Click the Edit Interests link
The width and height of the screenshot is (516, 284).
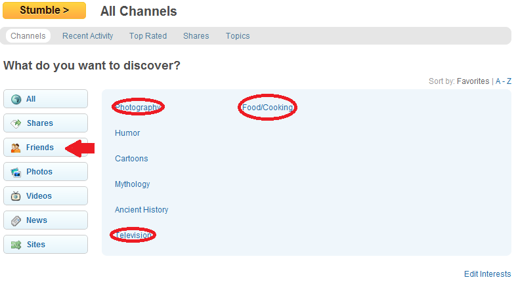[x=487, y=274]
